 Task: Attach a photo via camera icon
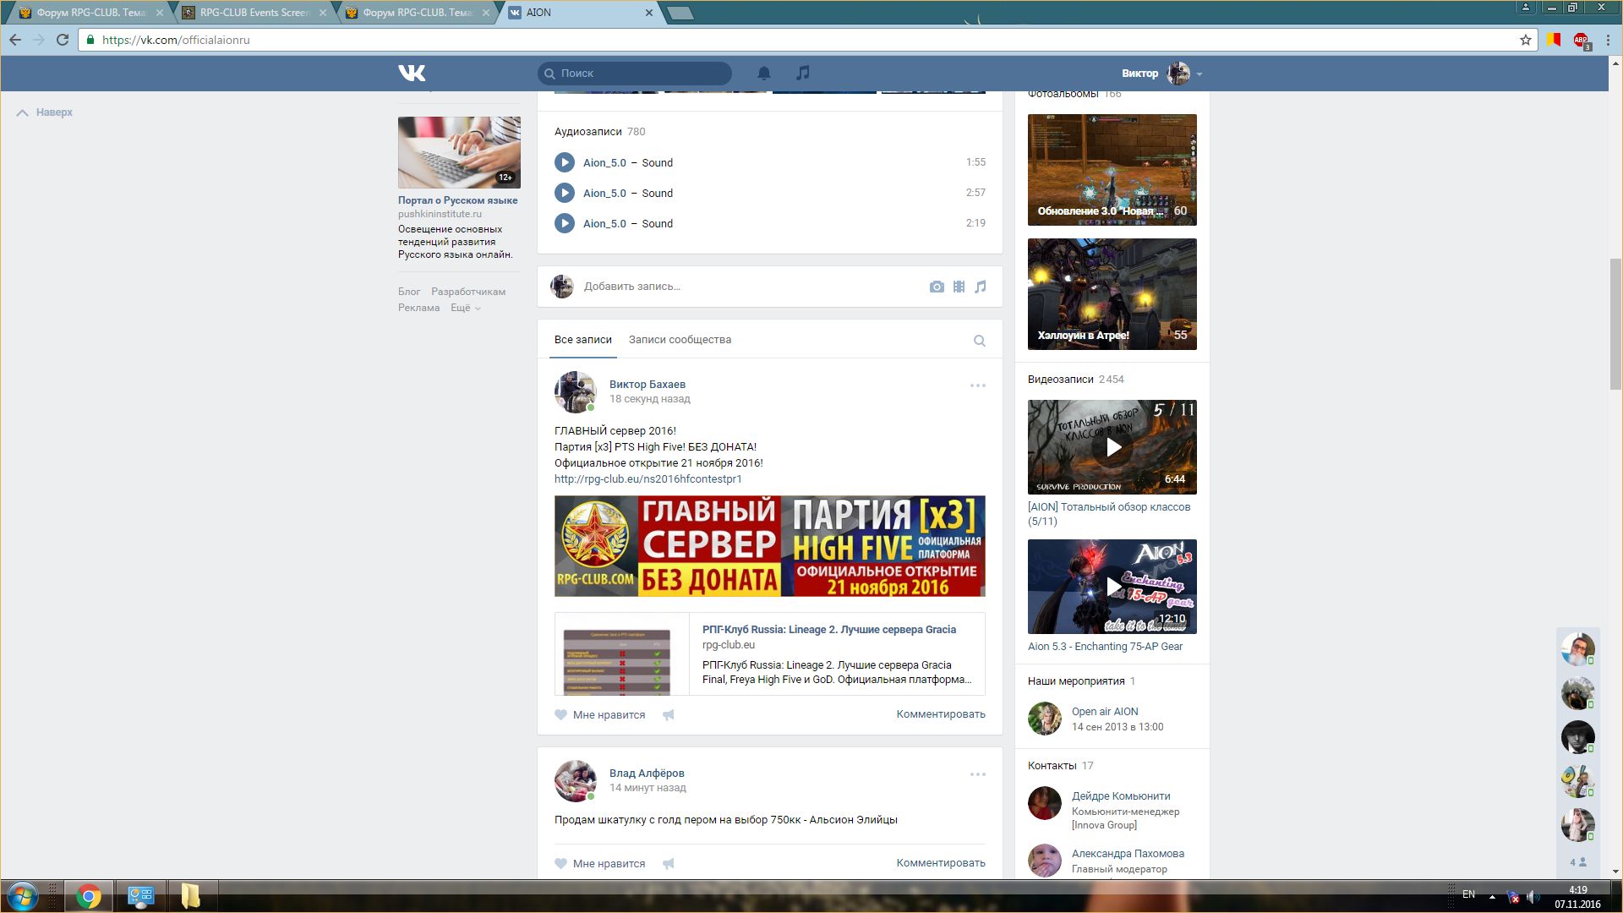[x=937, y=287]
